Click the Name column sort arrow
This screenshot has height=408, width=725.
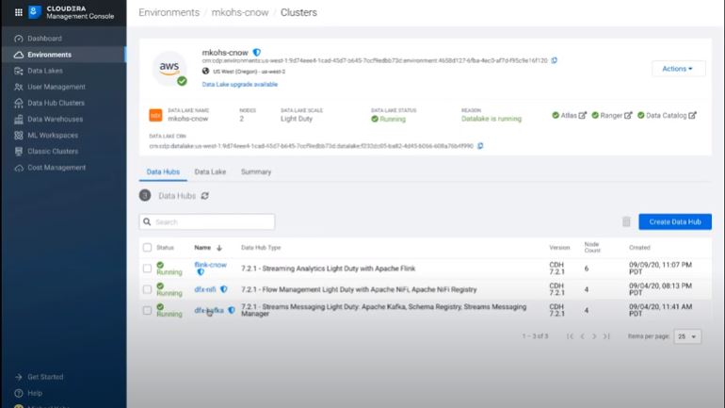[x=219, y=248]
